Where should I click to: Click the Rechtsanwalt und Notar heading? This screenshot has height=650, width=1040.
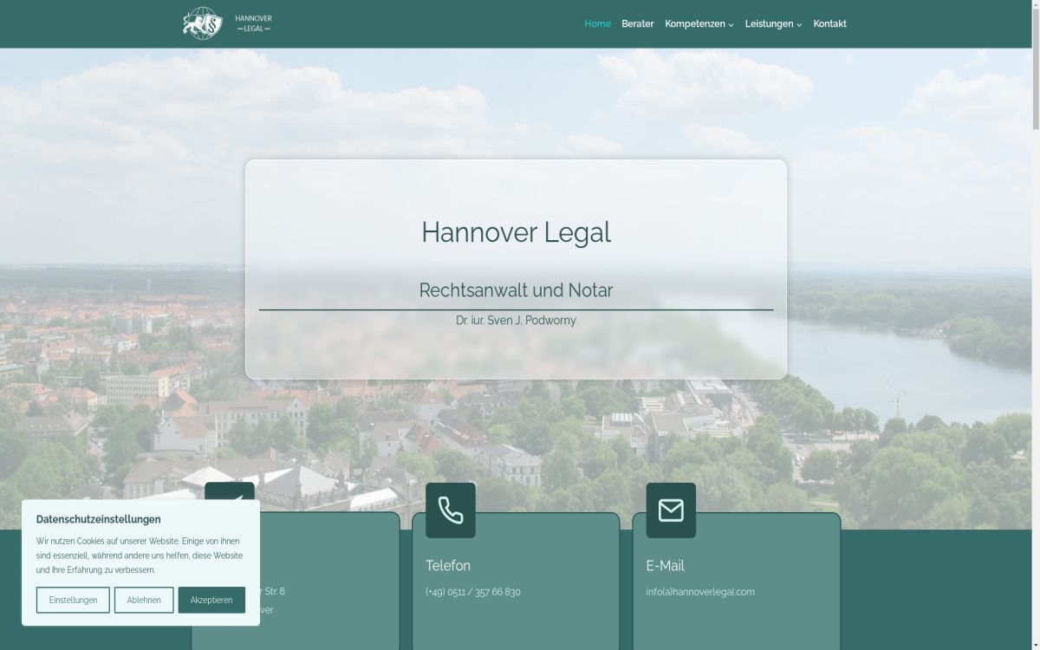pyautogui.click(x=515, y=290)
